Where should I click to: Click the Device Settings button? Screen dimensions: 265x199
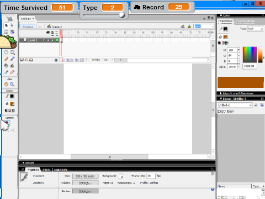coord(85,191)
